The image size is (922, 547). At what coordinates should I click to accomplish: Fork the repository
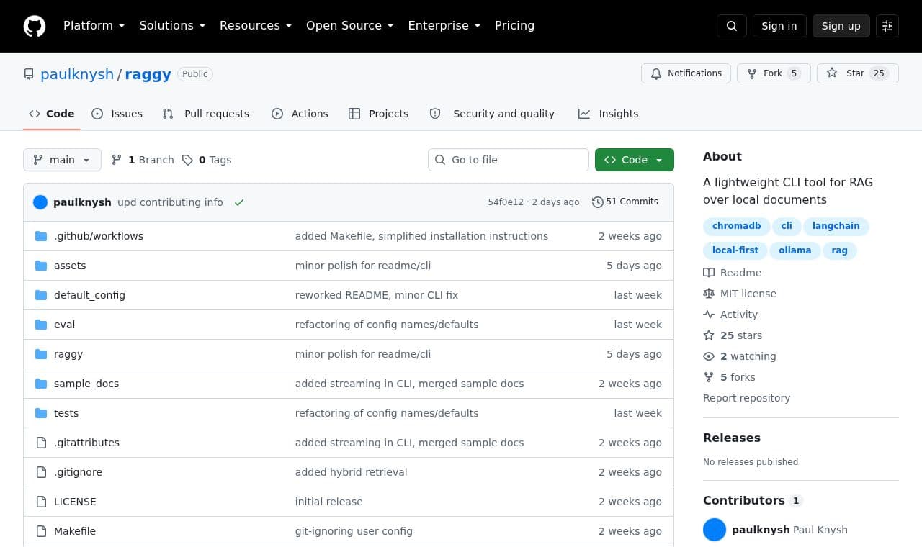click(x=774, y=73)
